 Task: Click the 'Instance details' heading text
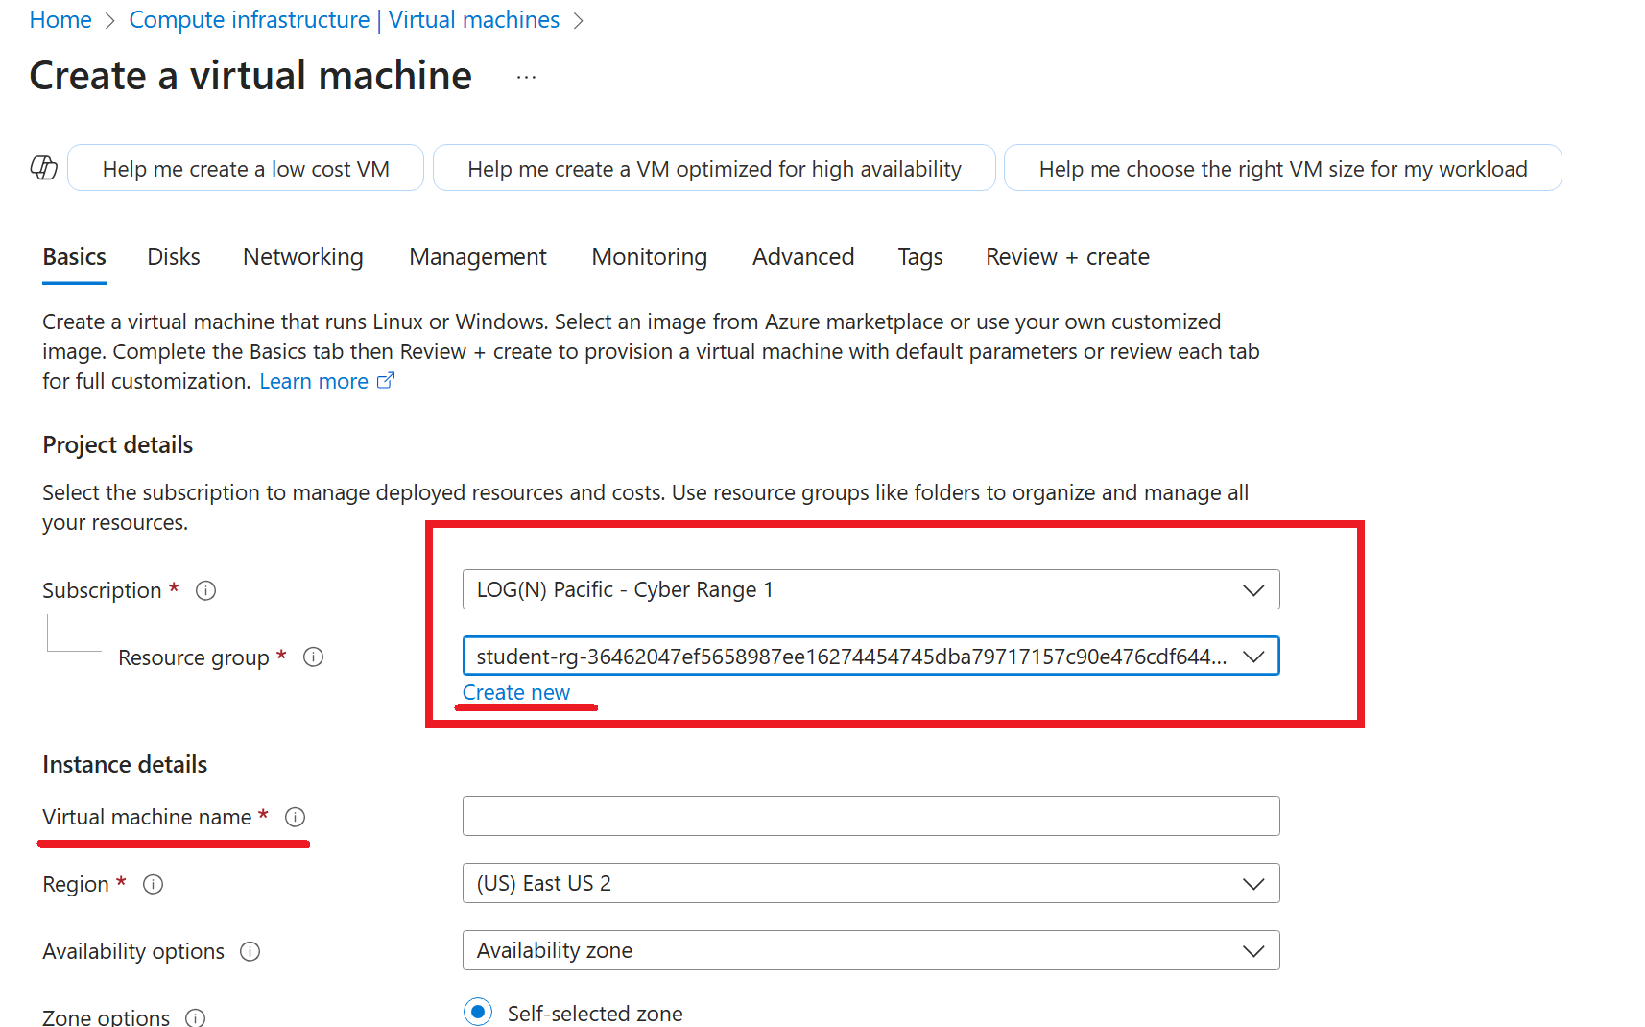coord(125,764)
